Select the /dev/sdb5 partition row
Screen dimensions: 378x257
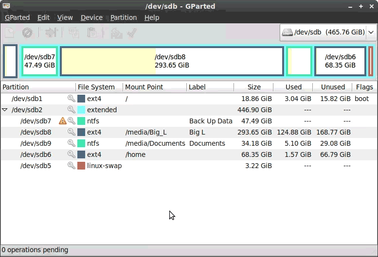(x=189, y=165)
